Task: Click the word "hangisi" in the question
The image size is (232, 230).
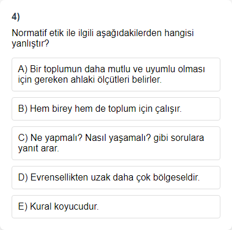Action: point(179,33)
